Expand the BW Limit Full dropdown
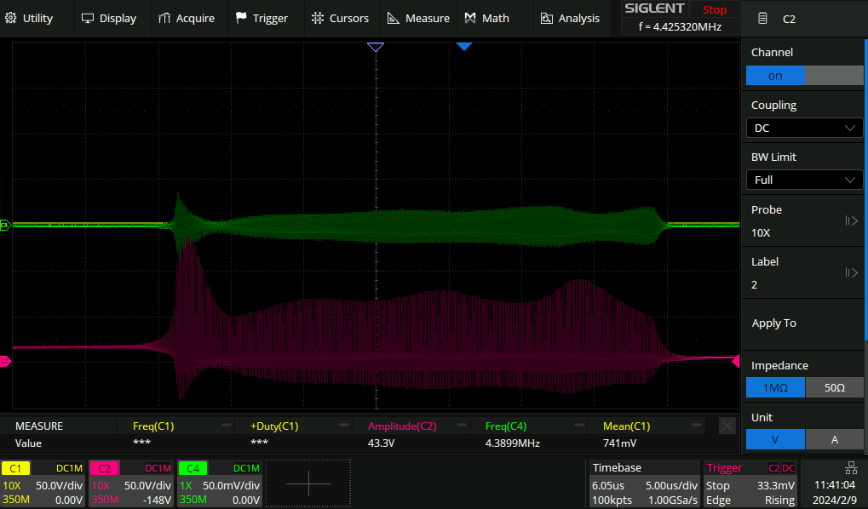The image size is (868, 509). pos(804,180)
